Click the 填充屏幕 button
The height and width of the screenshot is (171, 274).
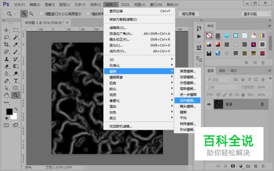[x=188, y=14]
